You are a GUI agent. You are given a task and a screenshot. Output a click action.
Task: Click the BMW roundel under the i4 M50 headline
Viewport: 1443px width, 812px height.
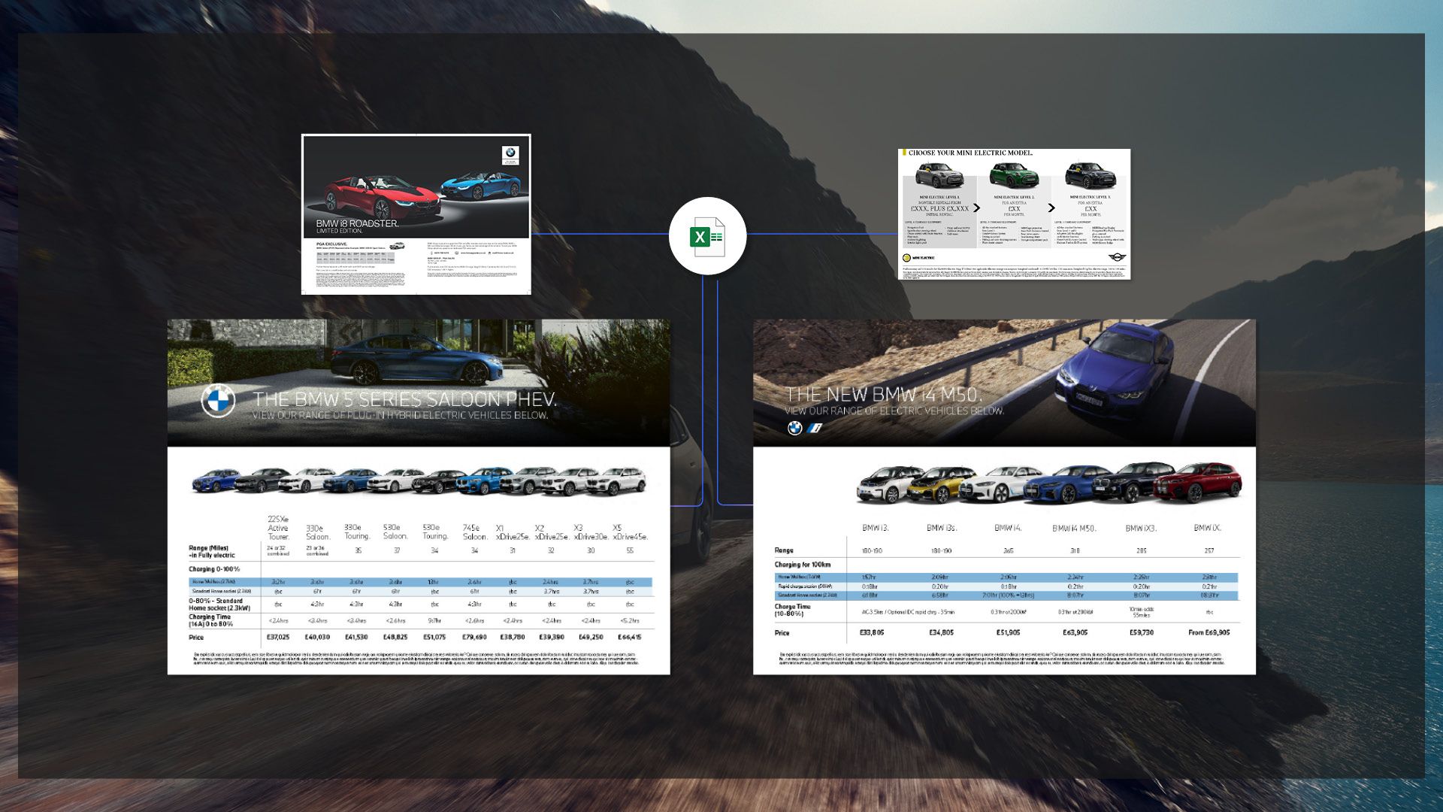click(794, 428)
